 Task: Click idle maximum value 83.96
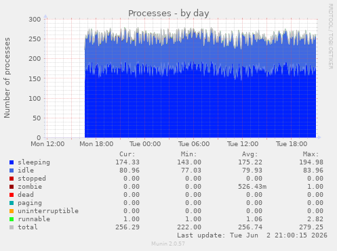tap(313, 170)
